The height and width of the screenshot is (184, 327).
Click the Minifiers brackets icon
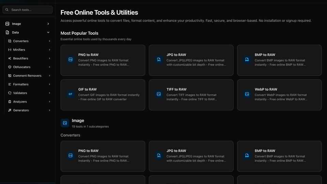[10, 50]
